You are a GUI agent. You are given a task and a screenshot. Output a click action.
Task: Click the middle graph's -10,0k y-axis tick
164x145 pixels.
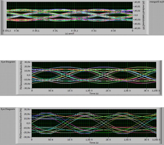click(x=27, y=80)
